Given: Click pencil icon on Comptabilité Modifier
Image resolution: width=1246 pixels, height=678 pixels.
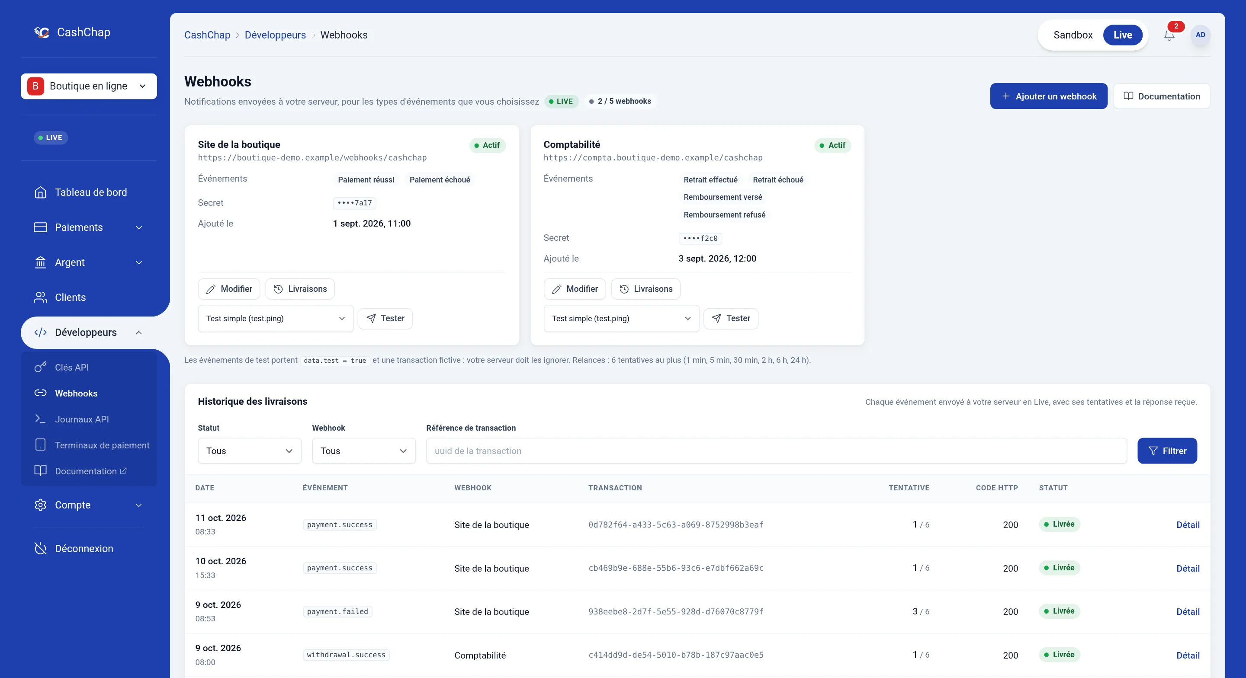Looking at the screenshot, I should click(x=556, y=289).
